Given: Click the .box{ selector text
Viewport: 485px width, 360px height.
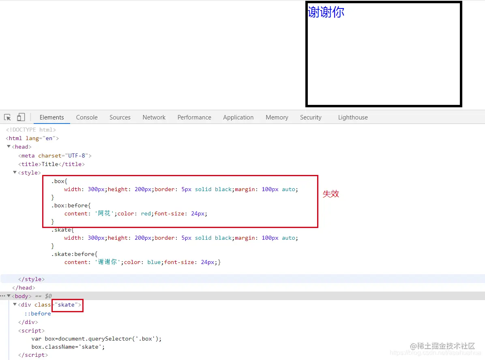Looking at the screenshot, I should tap(59, 181).
